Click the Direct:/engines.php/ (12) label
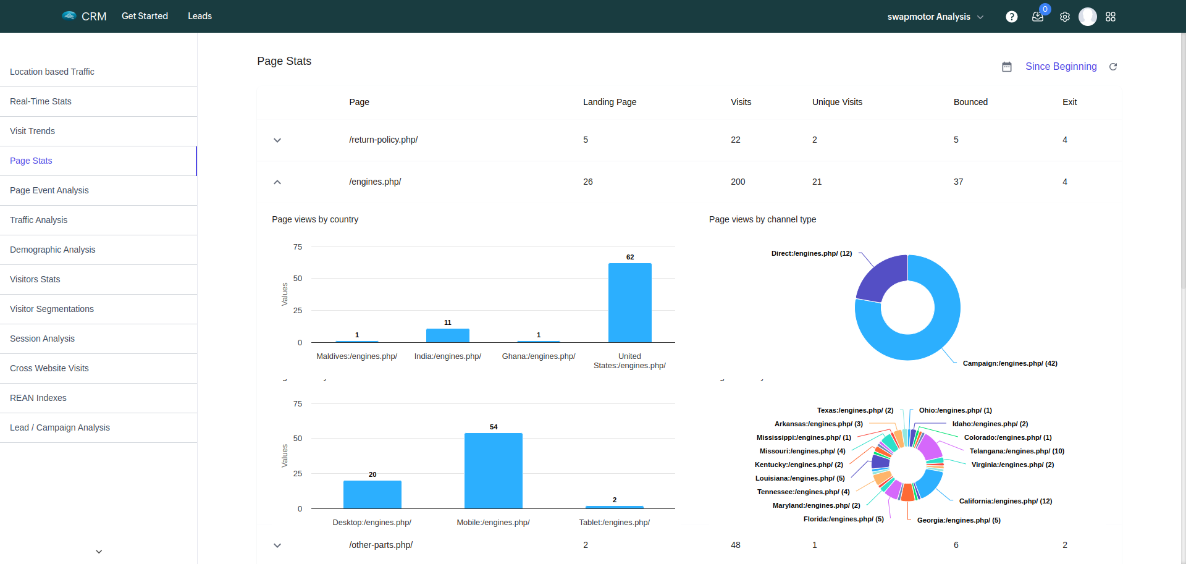1186x564 pixels. (x=812, y=253)
